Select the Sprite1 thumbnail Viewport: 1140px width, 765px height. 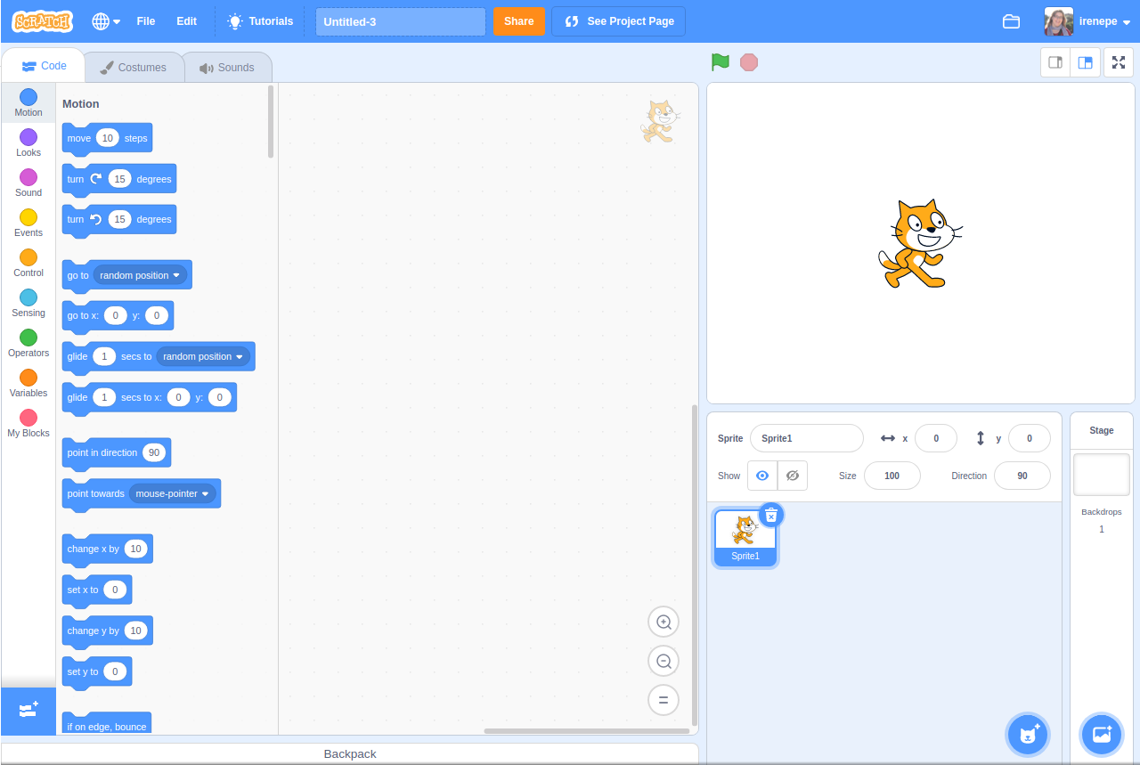tap(745, 538)
